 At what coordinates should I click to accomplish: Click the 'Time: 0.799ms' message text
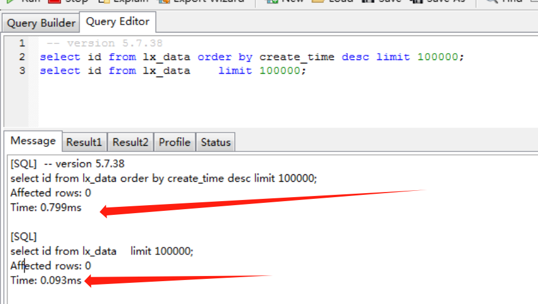[x=46, y=207]
